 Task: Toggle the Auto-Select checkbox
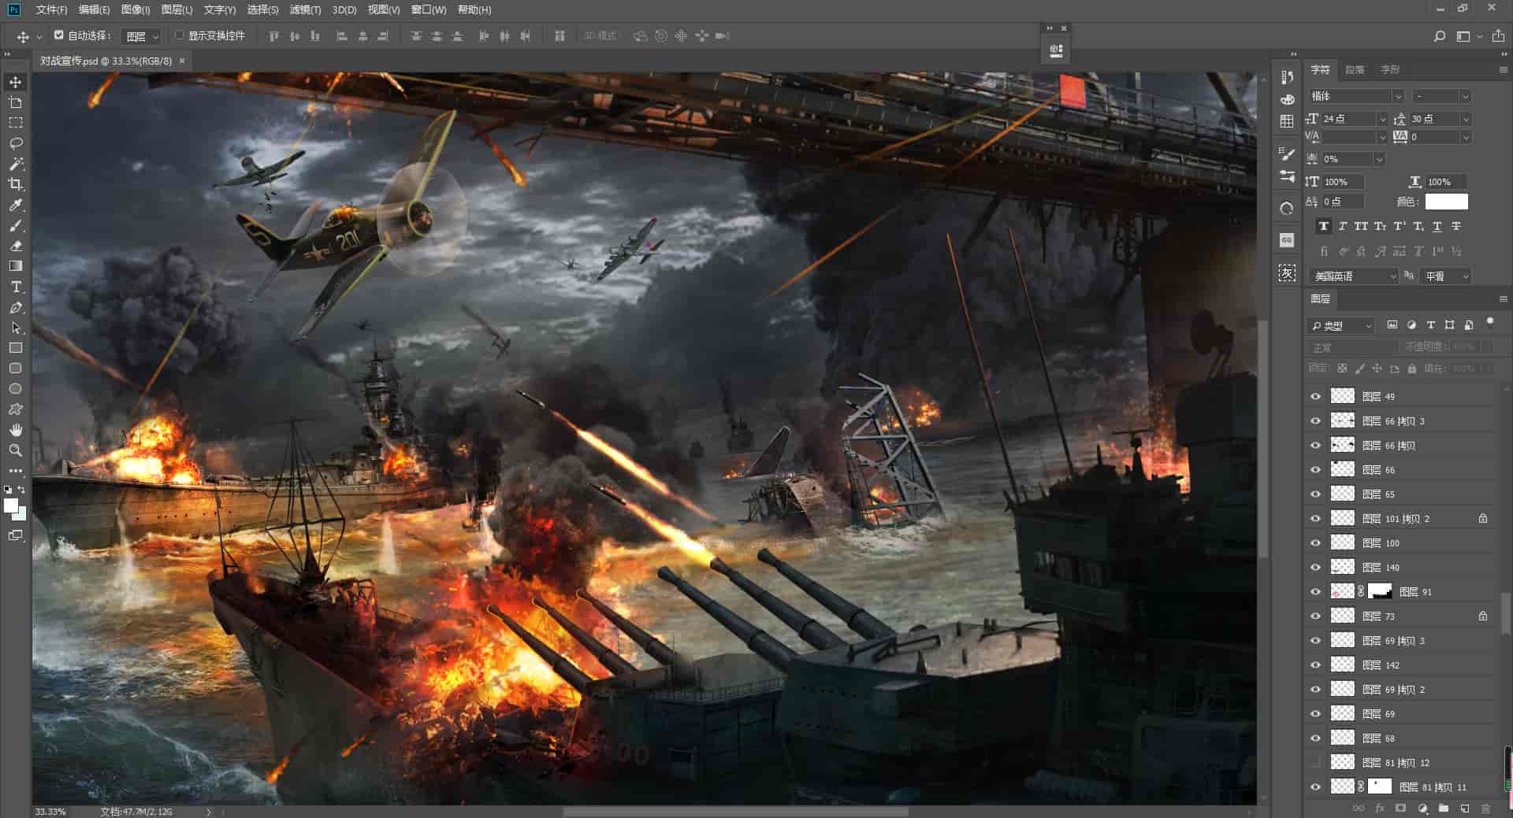(58, 35)
